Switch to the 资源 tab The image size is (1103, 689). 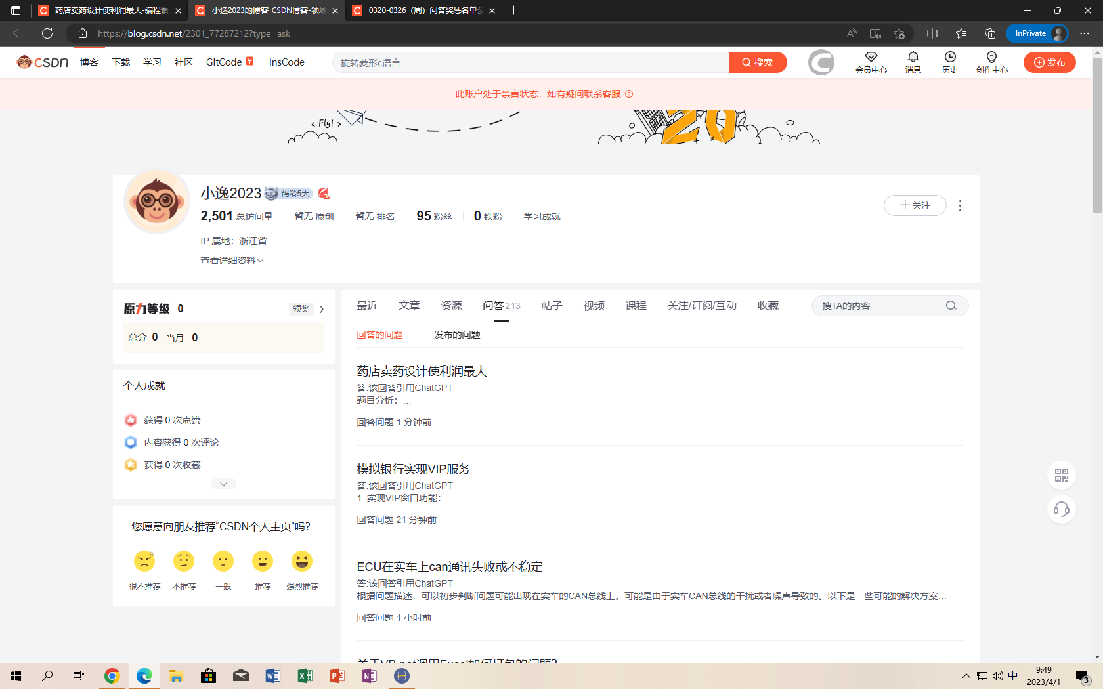[x=451, y=306]
